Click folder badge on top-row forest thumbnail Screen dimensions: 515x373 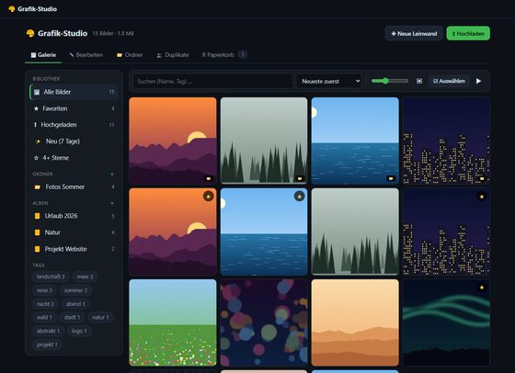point(300,178)
